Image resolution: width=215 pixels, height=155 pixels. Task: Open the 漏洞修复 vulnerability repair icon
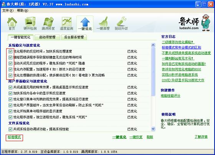(48, 23)
